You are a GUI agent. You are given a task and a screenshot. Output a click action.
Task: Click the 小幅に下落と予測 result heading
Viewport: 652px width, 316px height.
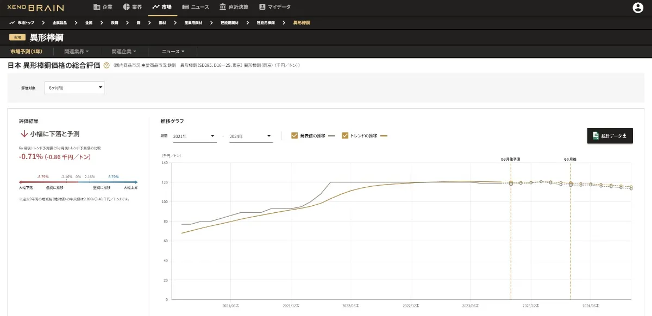pyautogui.click(x=54, y=134)
